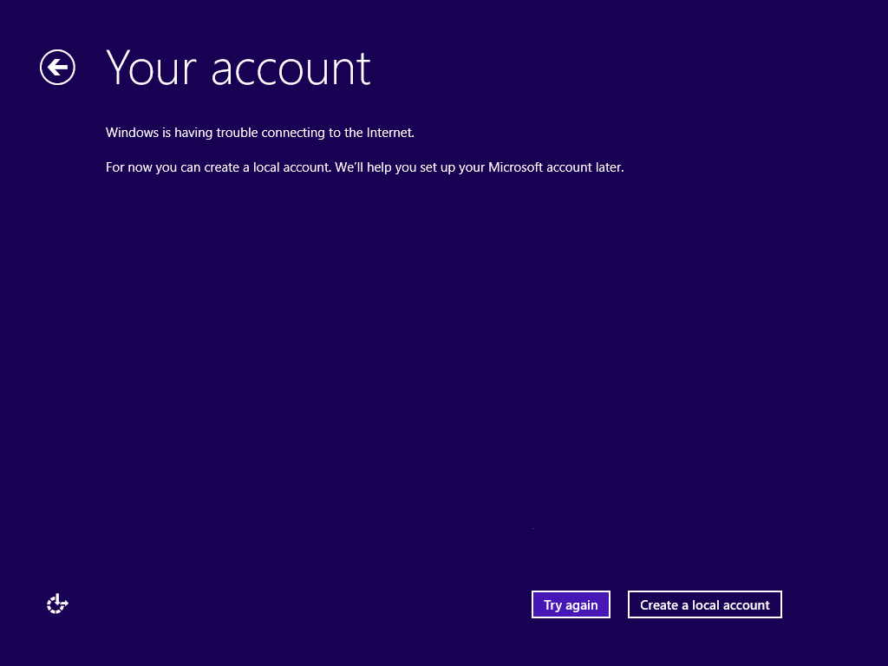This screenshot has width=888, height=666.
Task: Return to the previous setup step via back arrow
Action: 57,67
